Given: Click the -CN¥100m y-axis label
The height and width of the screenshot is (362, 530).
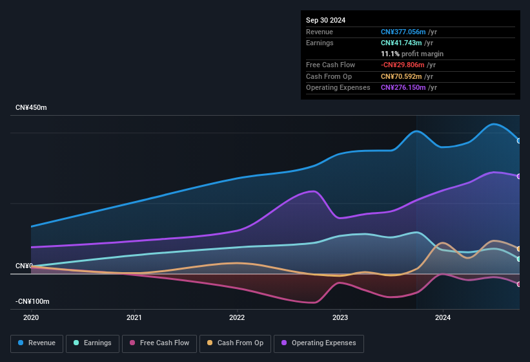Looking at the screenshot, I should point(32,301).
